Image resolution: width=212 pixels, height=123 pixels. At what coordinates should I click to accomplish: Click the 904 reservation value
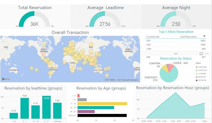pyautogui.click(x=204, y=49)
